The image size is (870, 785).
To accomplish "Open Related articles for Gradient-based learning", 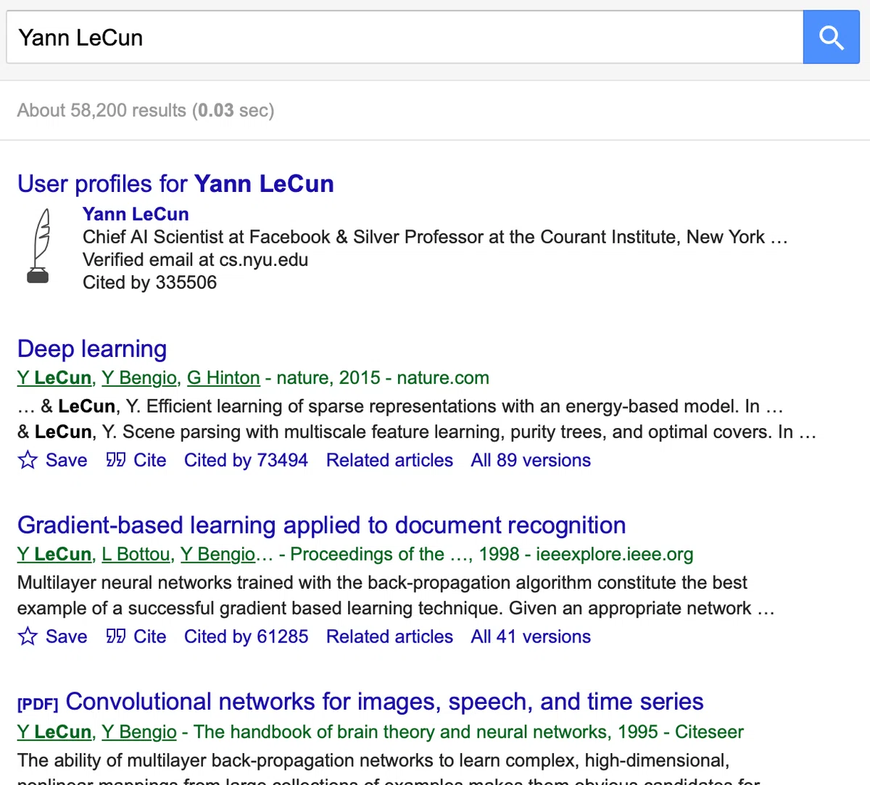I will pyautogui.click(x=389, y=637).
